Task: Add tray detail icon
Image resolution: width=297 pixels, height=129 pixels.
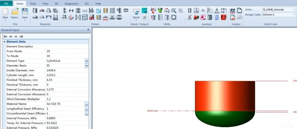Action: [112, 10]
